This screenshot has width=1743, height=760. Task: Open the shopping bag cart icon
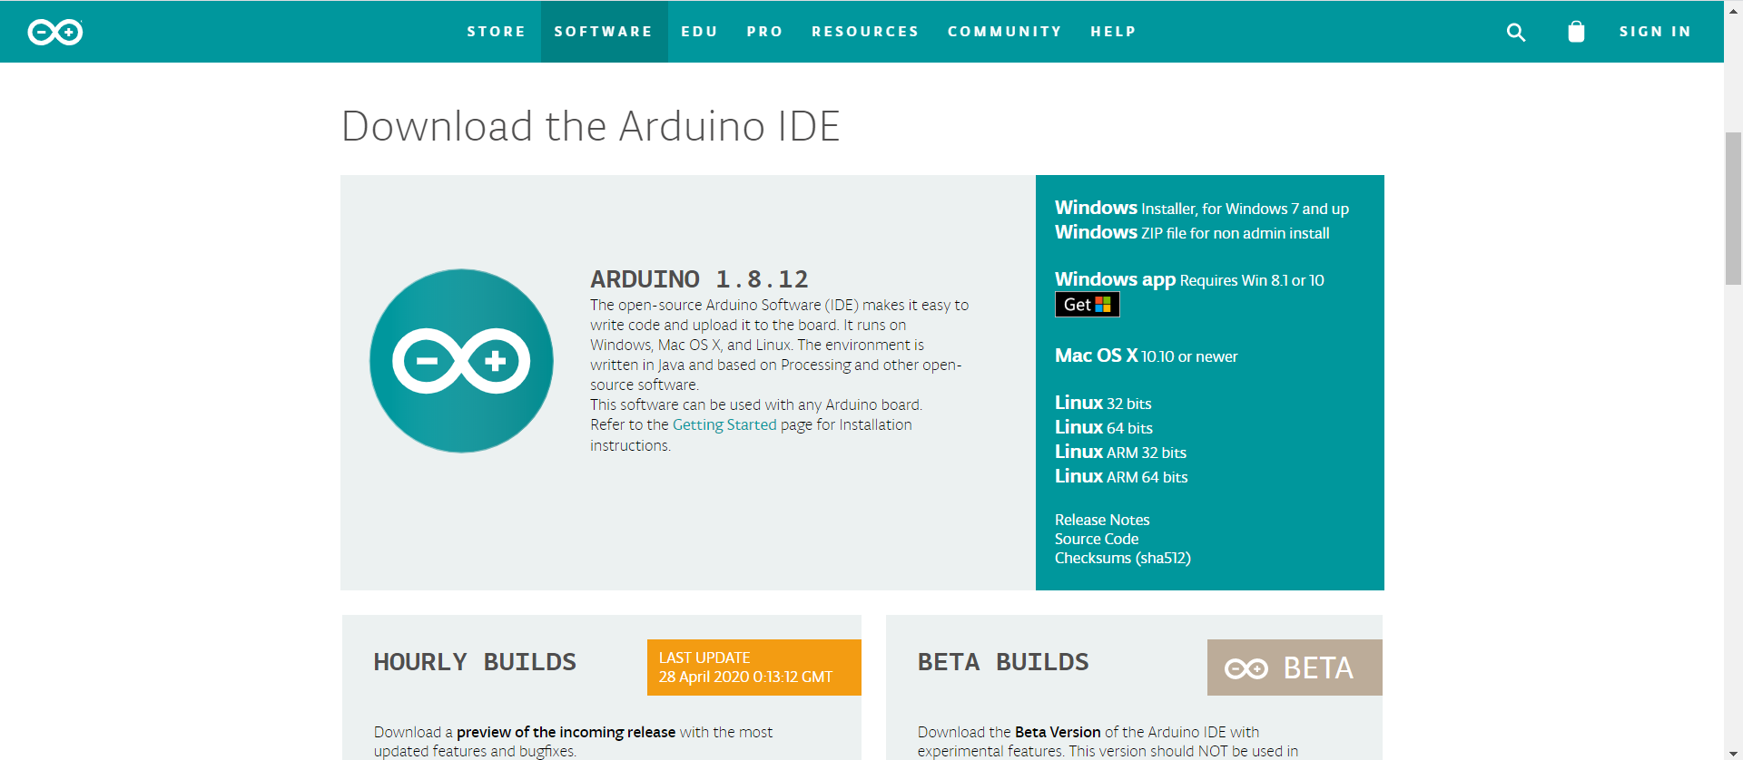tap(1576, 32)
